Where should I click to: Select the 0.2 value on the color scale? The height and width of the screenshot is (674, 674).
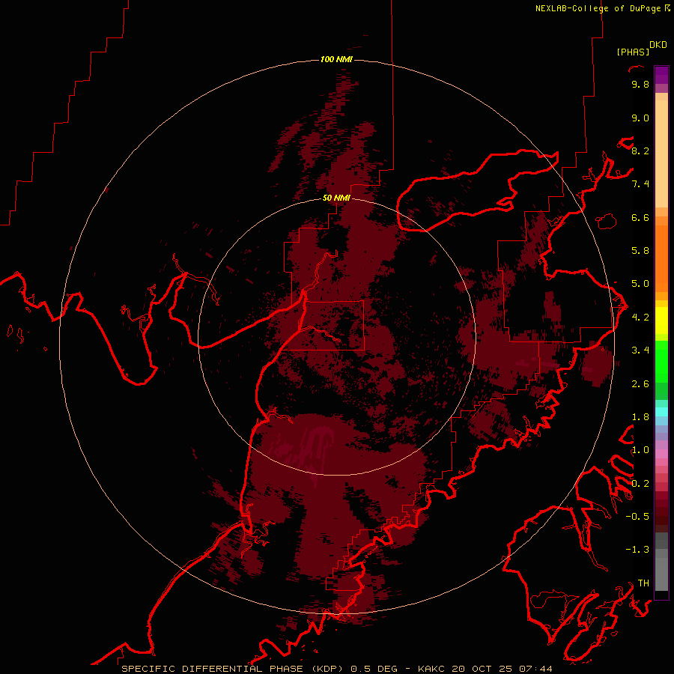point(640,484)
